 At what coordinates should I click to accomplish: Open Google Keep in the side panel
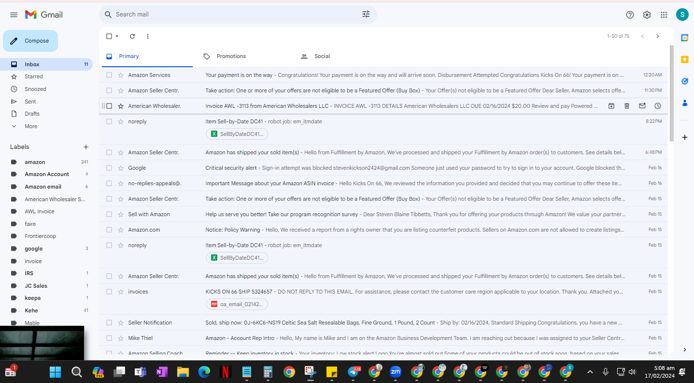pos(684,59)
